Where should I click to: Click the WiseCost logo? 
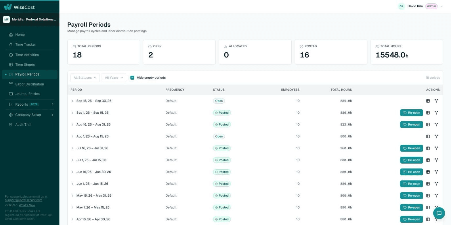tap(19, 7)
